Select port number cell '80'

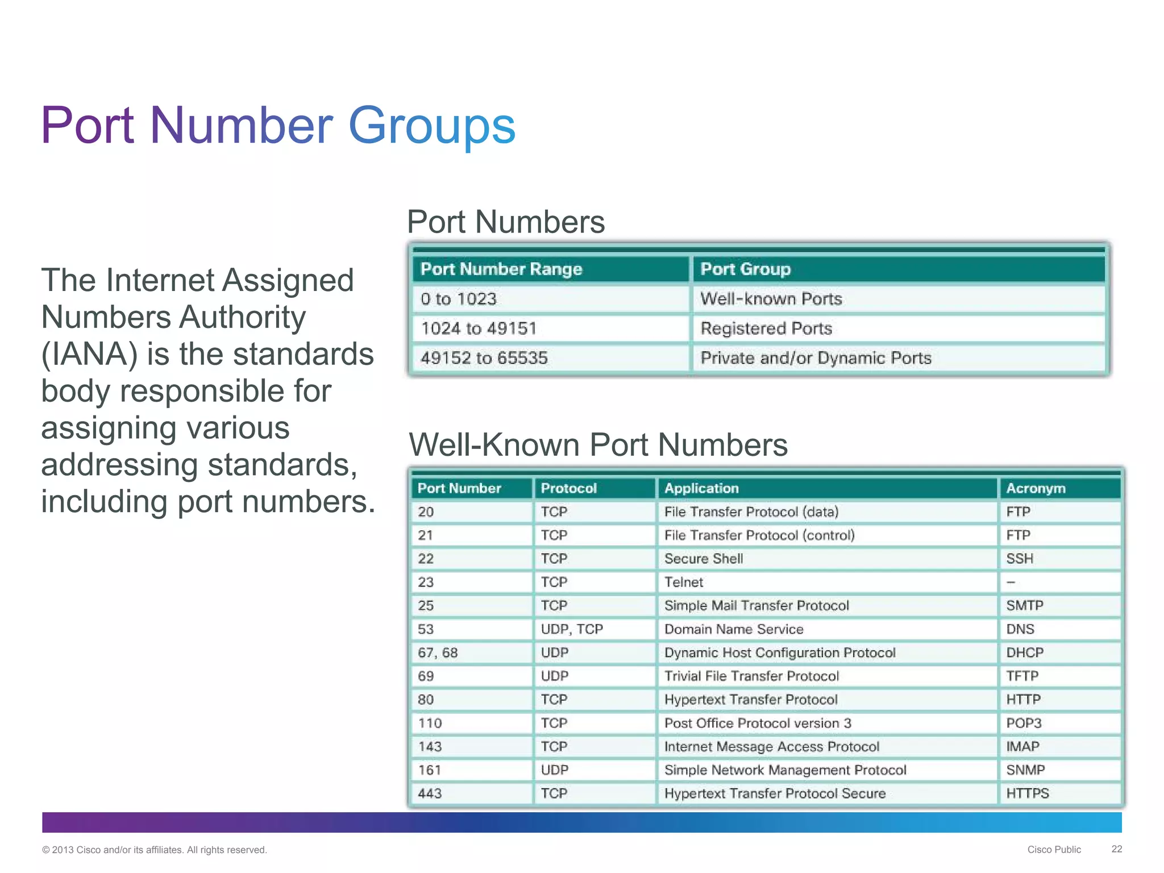coord(471,700)
